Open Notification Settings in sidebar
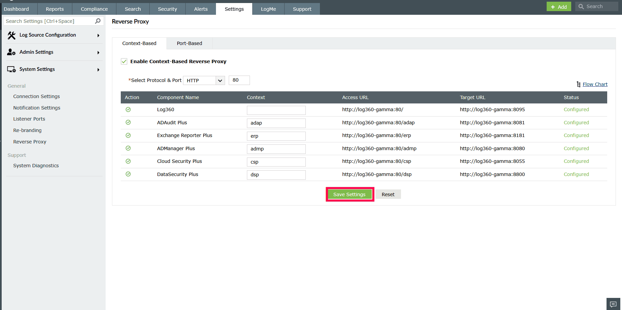Screen dimensions: 622x310 [37, 108]
